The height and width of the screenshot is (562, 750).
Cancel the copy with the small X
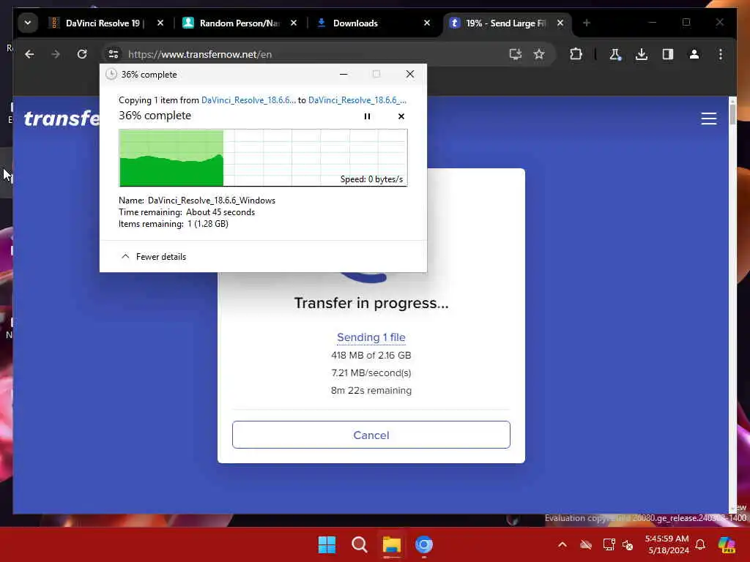click(401, 116)
